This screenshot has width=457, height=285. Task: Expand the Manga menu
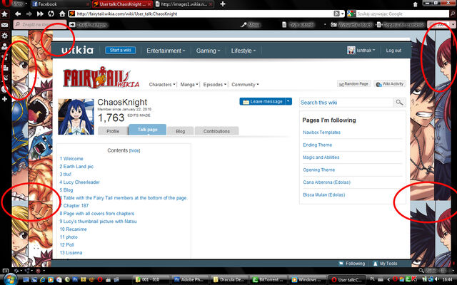[189, 85]
